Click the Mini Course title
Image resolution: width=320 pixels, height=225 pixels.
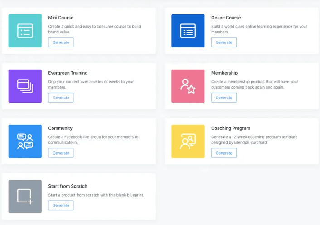click(x=61, y=18)
